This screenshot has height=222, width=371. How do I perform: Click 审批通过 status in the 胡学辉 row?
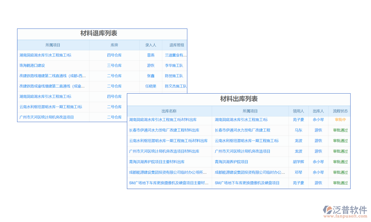[340, 162]
